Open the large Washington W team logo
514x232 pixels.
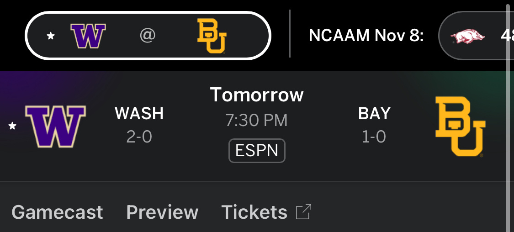coord(55,126)
